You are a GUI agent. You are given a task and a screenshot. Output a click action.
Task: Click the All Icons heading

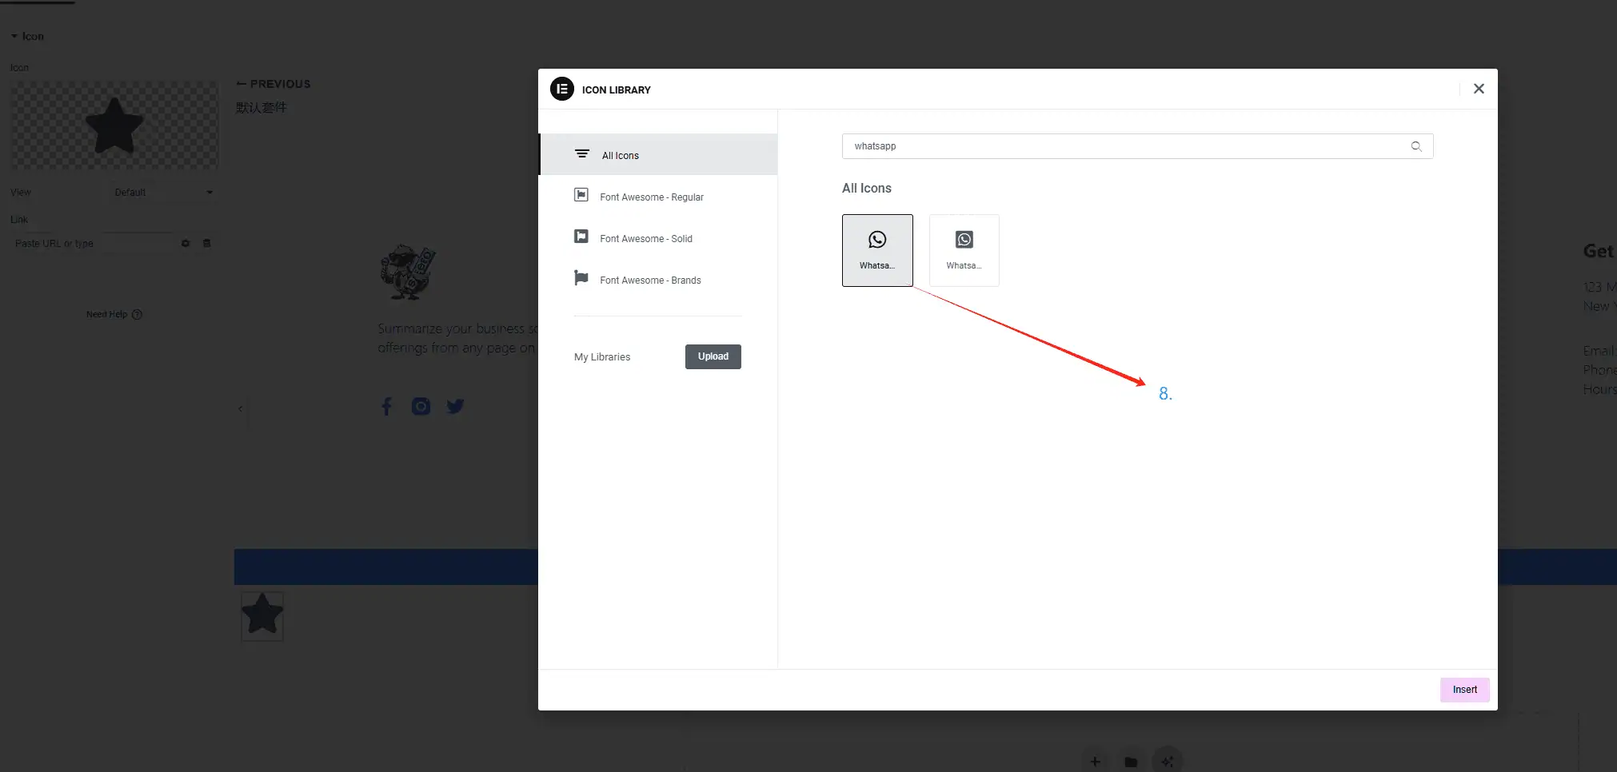pyautogui.click(x=866, y=188)
